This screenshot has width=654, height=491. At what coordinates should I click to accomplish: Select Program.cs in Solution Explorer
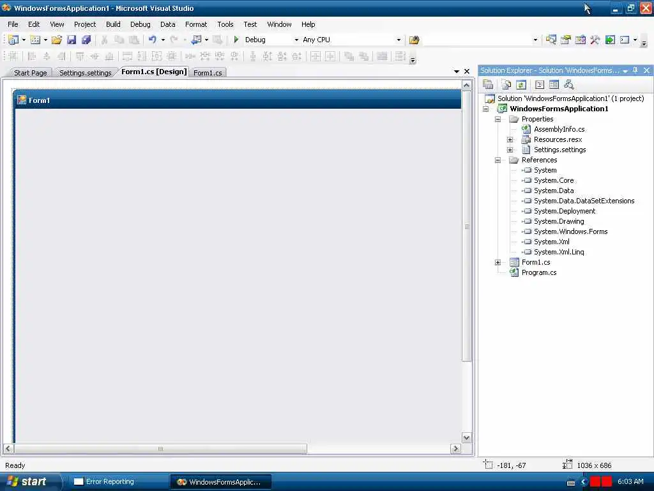pyautogui.click(x=539, y=272)
